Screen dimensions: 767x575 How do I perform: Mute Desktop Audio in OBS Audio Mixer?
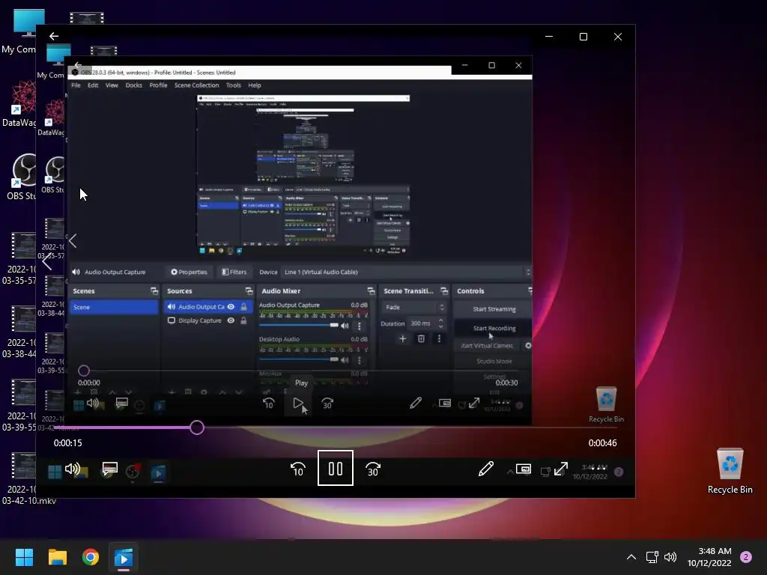[345, 360]
